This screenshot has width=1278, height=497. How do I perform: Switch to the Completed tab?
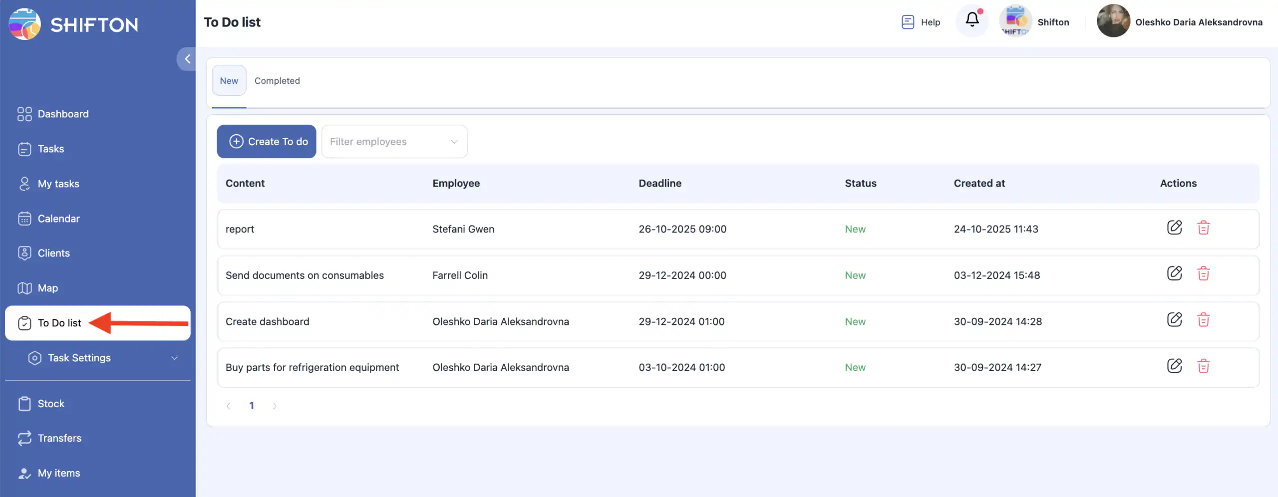click(277, 81)
